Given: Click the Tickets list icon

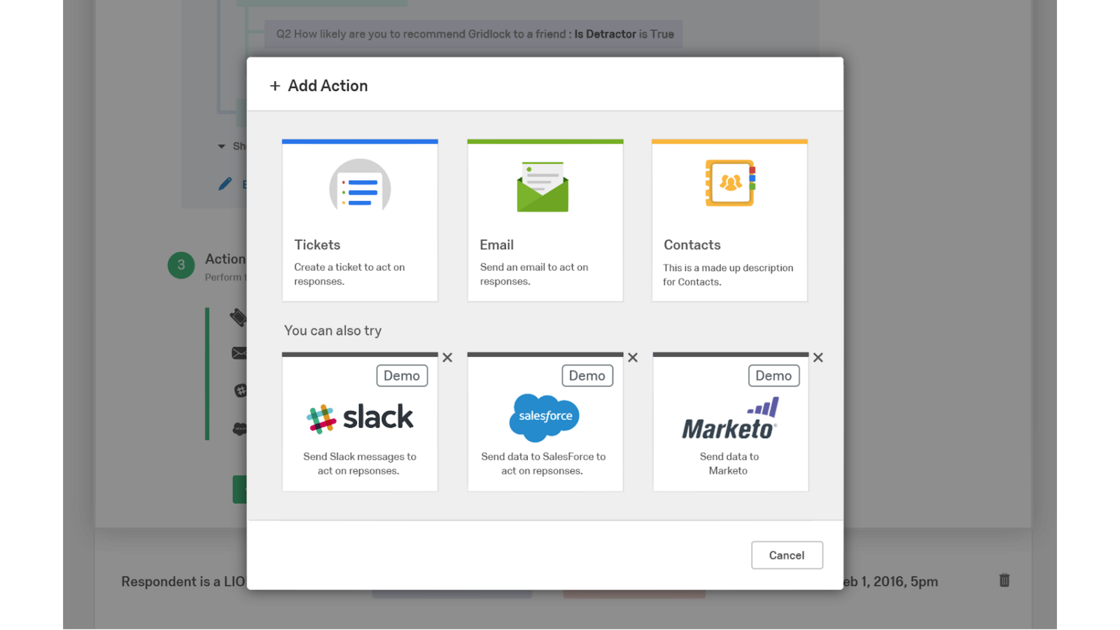Looking at the screenshot, I should tap(360, 186).
